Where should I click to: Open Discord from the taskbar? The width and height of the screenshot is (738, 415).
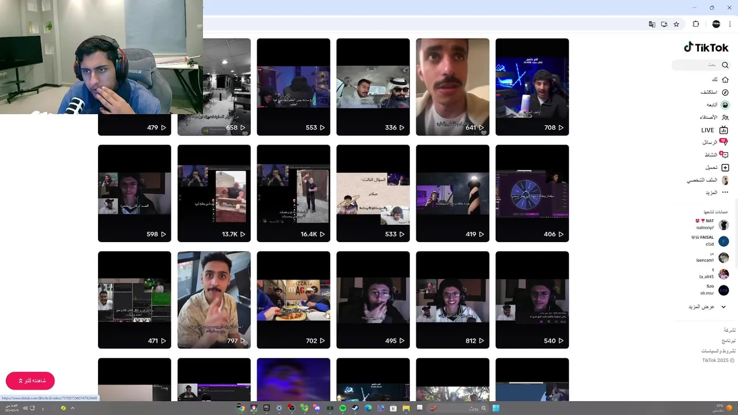[317, 408]
